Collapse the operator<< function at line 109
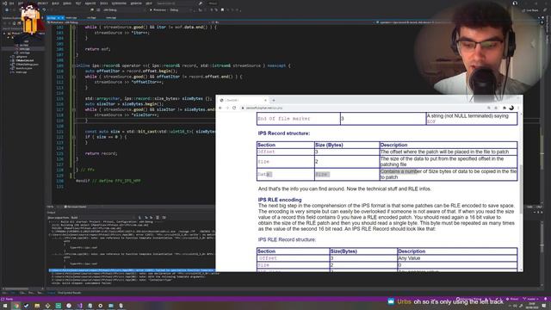Screen dimensions: 551x310 (x=74, y=65)
